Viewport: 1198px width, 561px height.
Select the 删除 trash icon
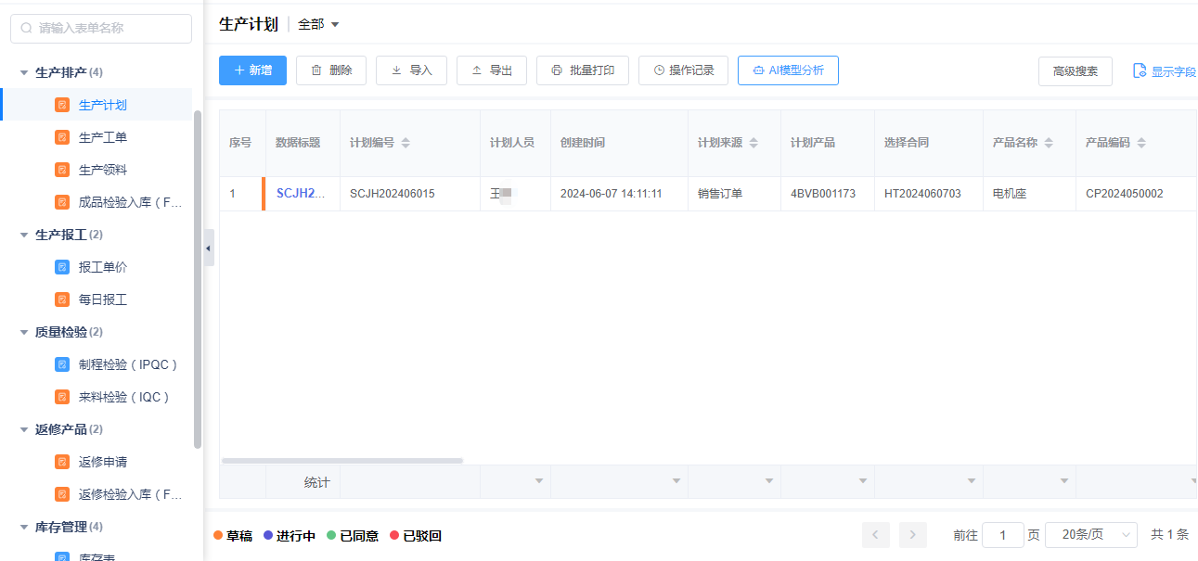pos(315,70)
